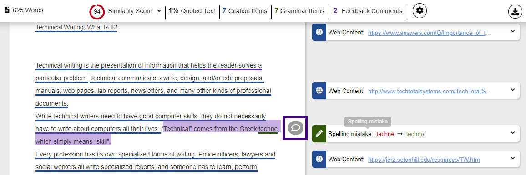Click the underlined word techne in the document
526x175 pixels.
pos(268,129)
